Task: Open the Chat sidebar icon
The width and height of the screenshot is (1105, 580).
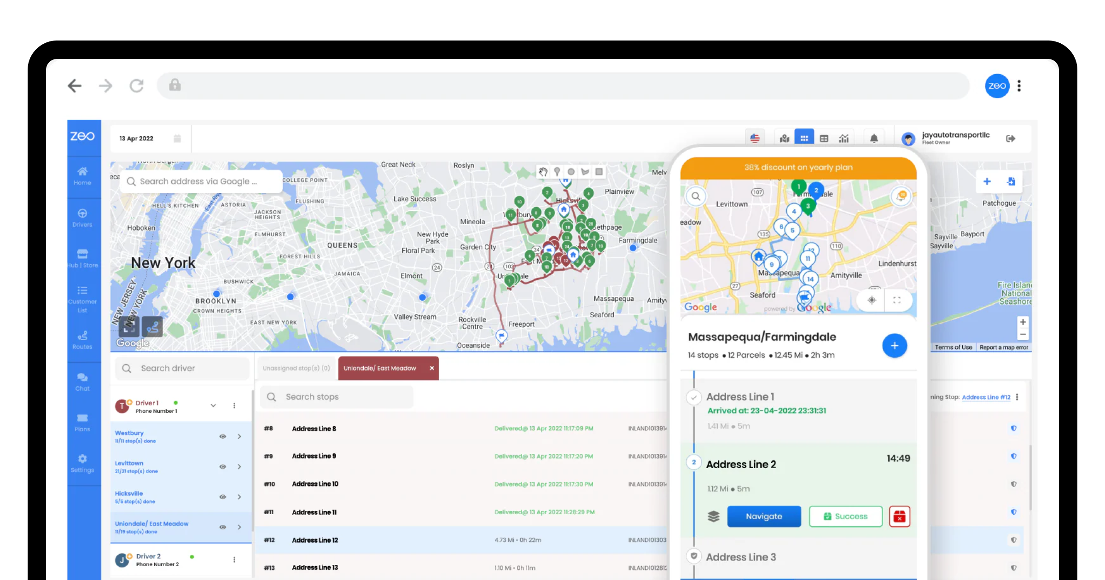Action: click(x=82, y=382)
